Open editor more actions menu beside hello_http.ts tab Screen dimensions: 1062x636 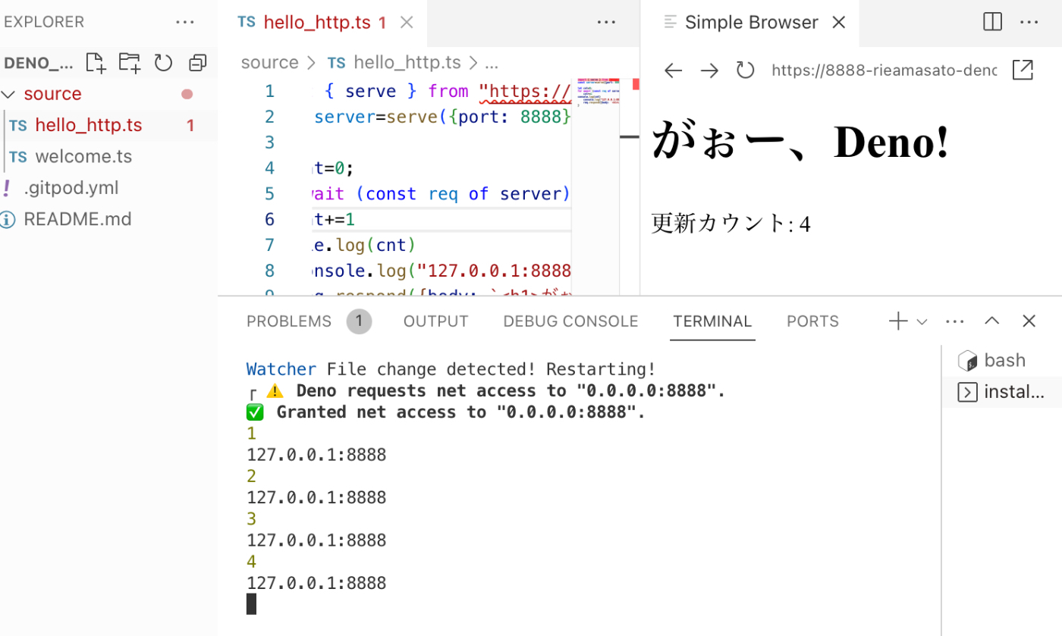point(605,22)
